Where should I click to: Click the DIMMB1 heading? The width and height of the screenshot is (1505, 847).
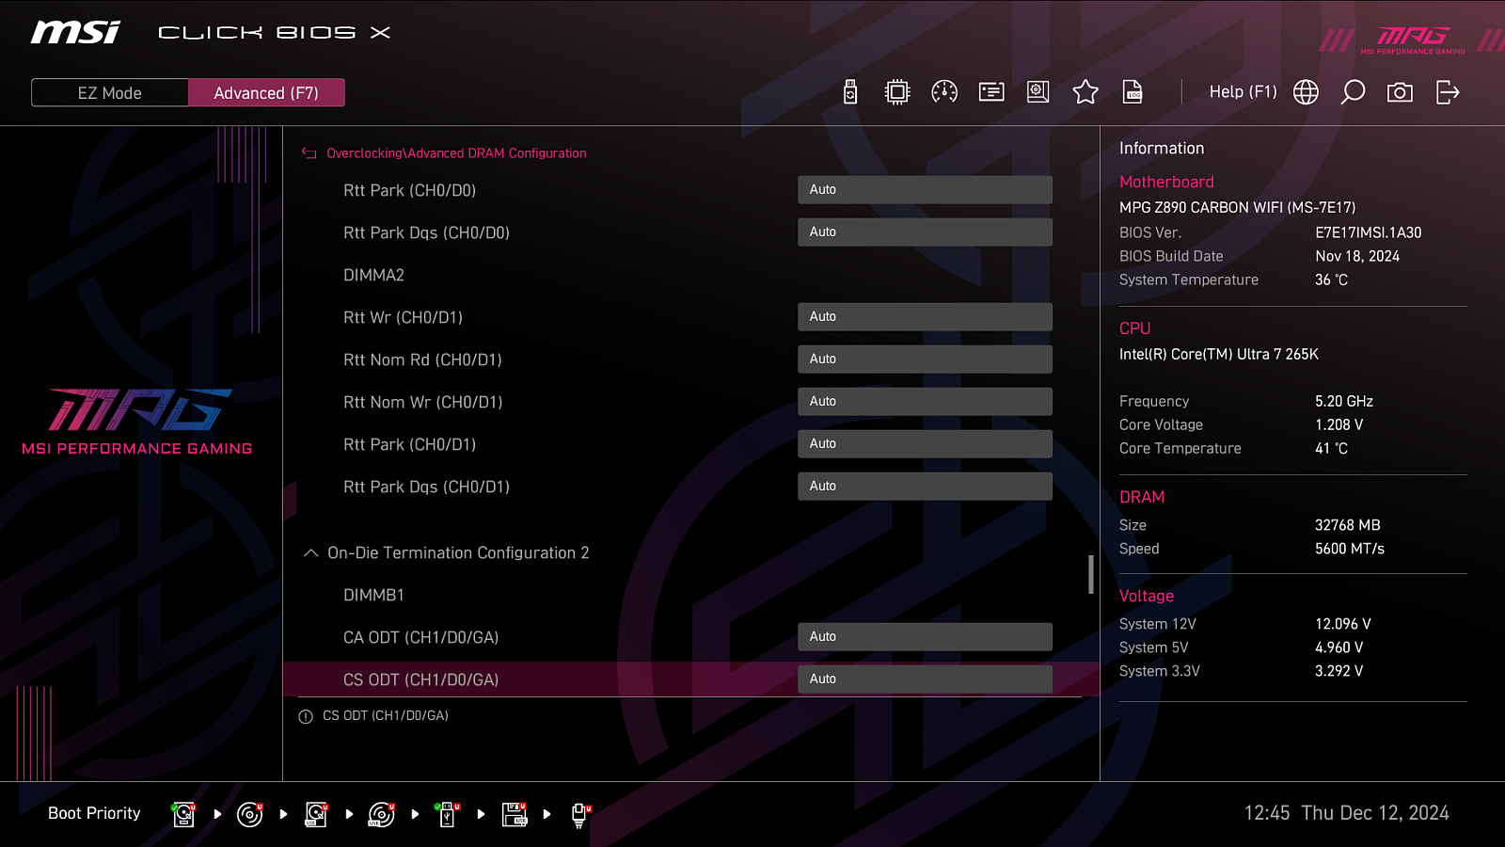[373, 595]
